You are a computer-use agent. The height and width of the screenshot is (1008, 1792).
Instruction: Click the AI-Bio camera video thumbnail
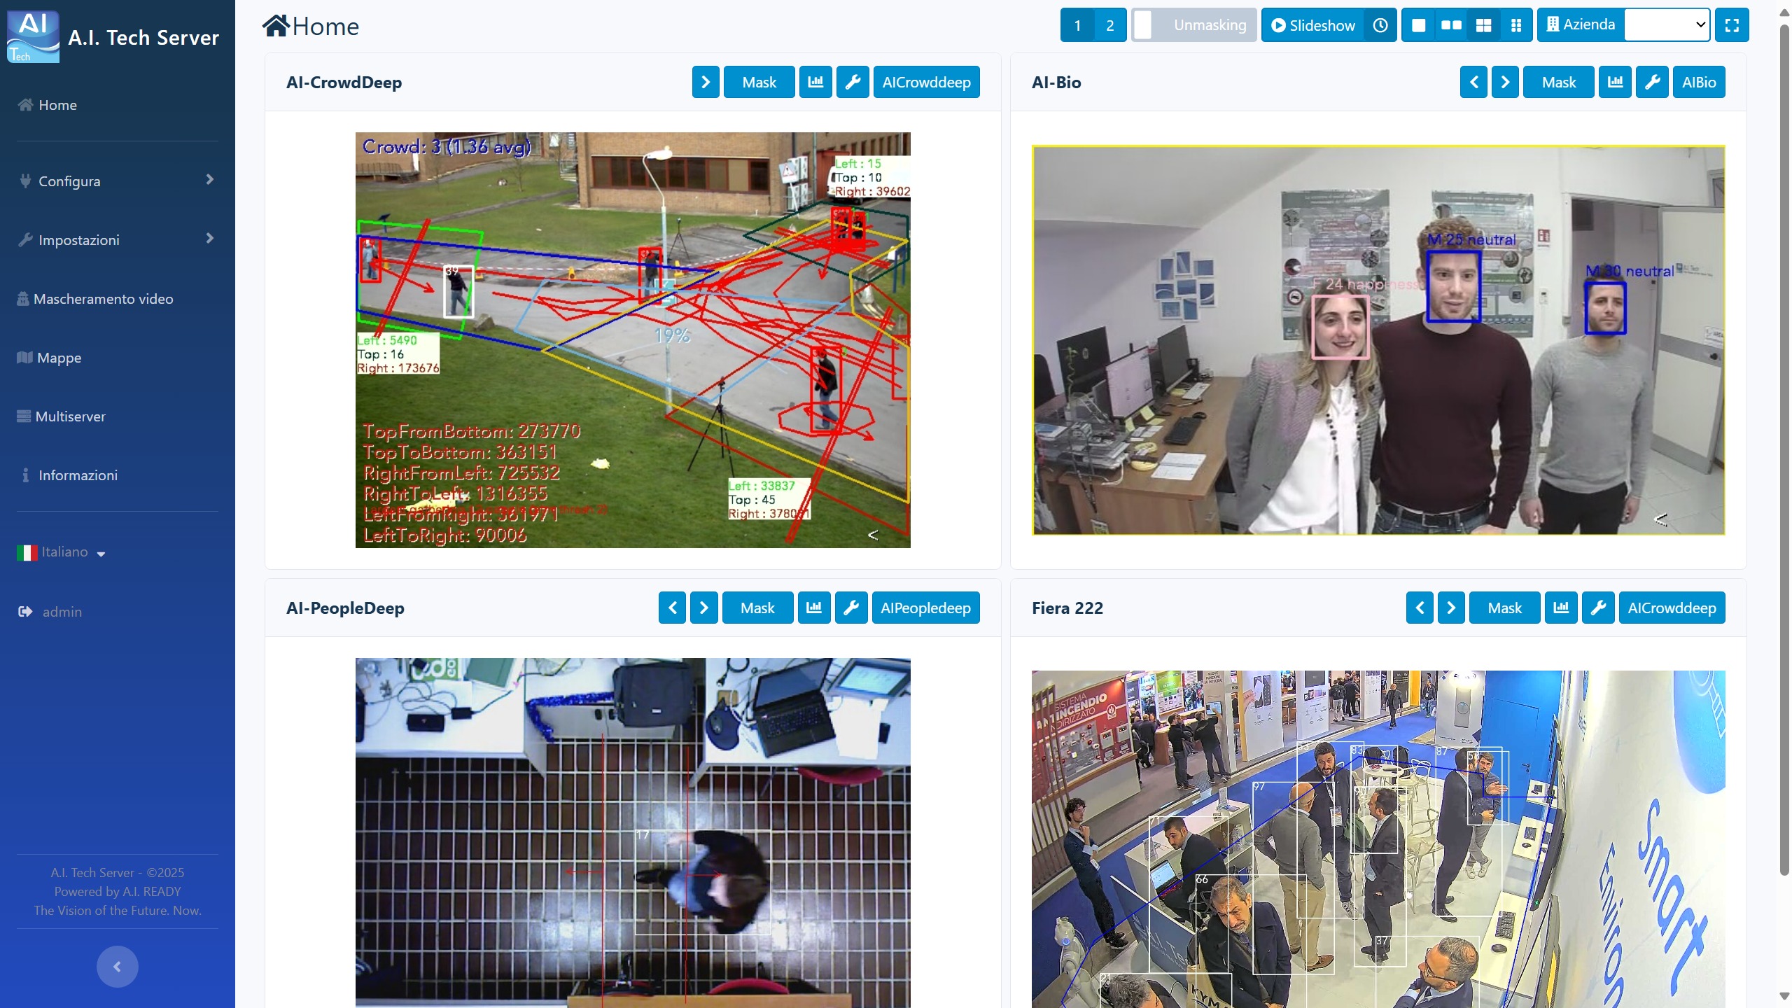point(1378,340)
